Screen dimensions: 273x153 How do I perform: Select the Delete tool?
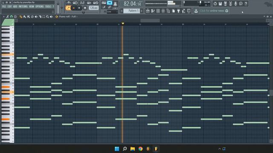pos(32,17)
